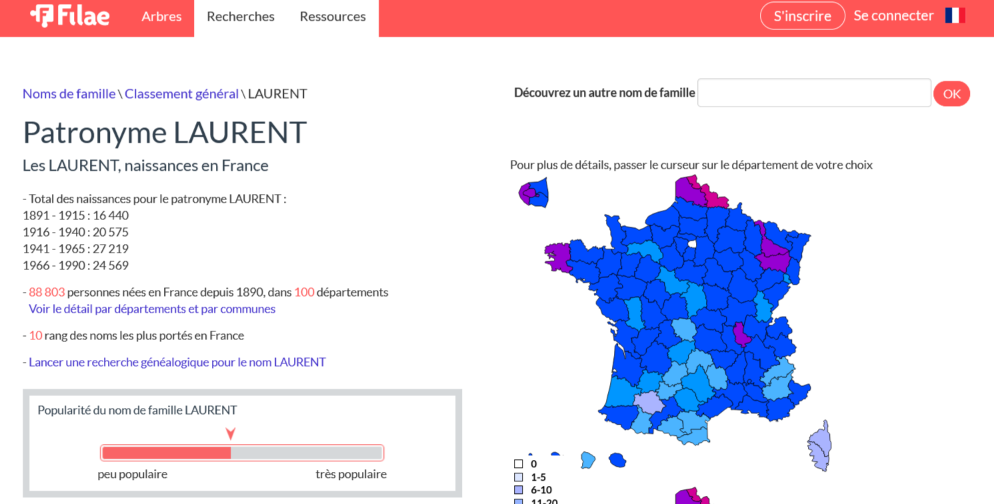Viewport: 994px width, 504px height.
Task: Switch to the Recherches tab
Action: pyautogui.click(x=240, y=17)
